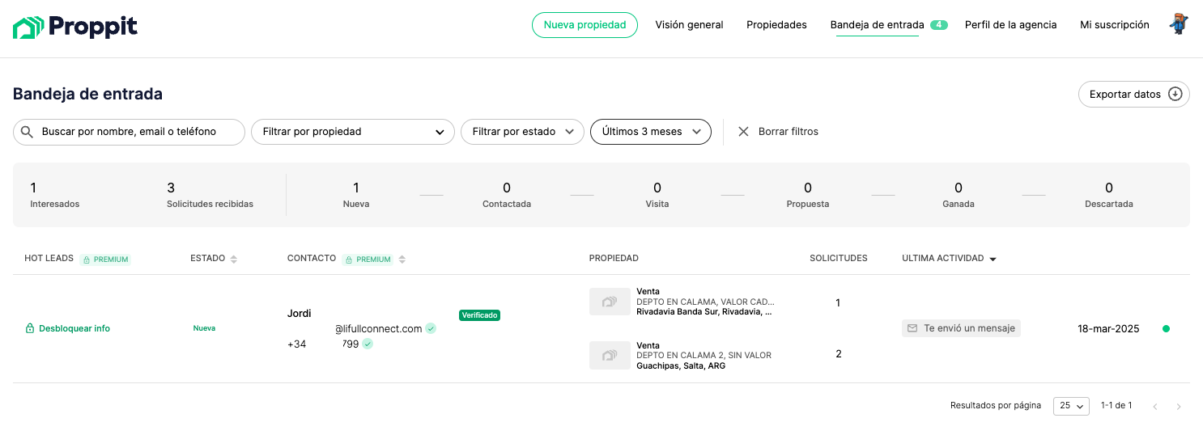The width and height of the screenshot is (1203, 435).
Task: Open the Mi suscripción menu item
Action: pyautogui.click(x=1115, y=25)
